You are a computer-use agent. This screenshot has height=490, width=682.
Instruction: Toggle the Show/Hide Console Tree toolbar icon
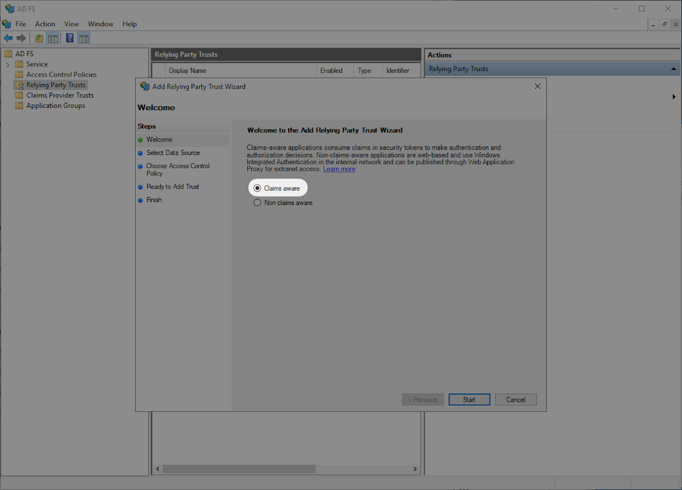pyautogui.click(x=52, y=37)
